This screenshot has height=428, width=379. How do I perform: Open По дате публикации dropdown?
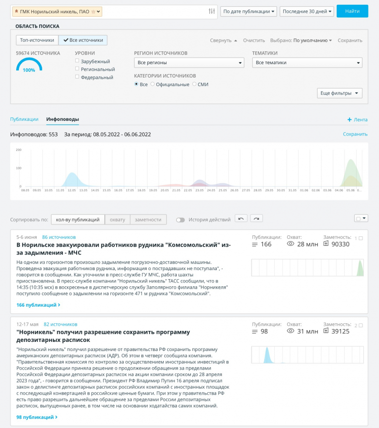249,11
